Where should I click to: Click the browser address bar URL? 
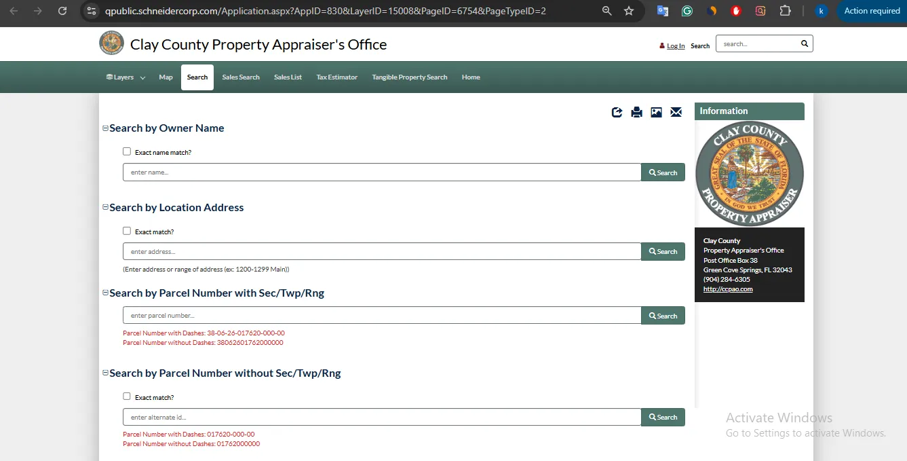326,11
